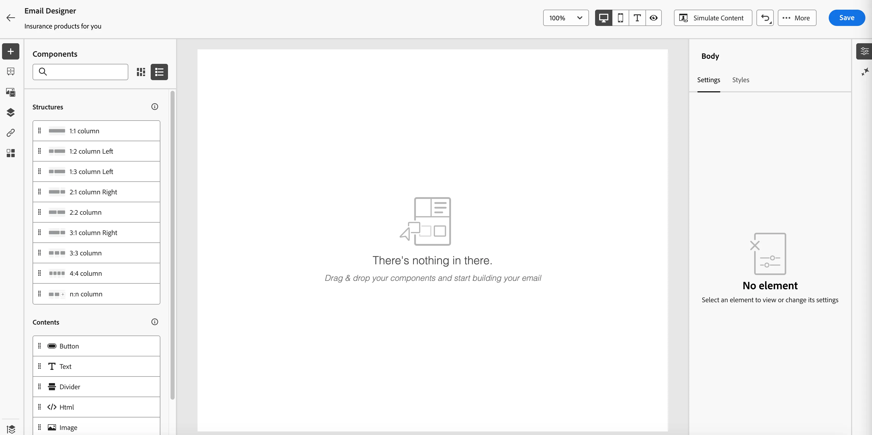Switch to desktop preview mode
872x435 pixels.
tap(603, 18)
